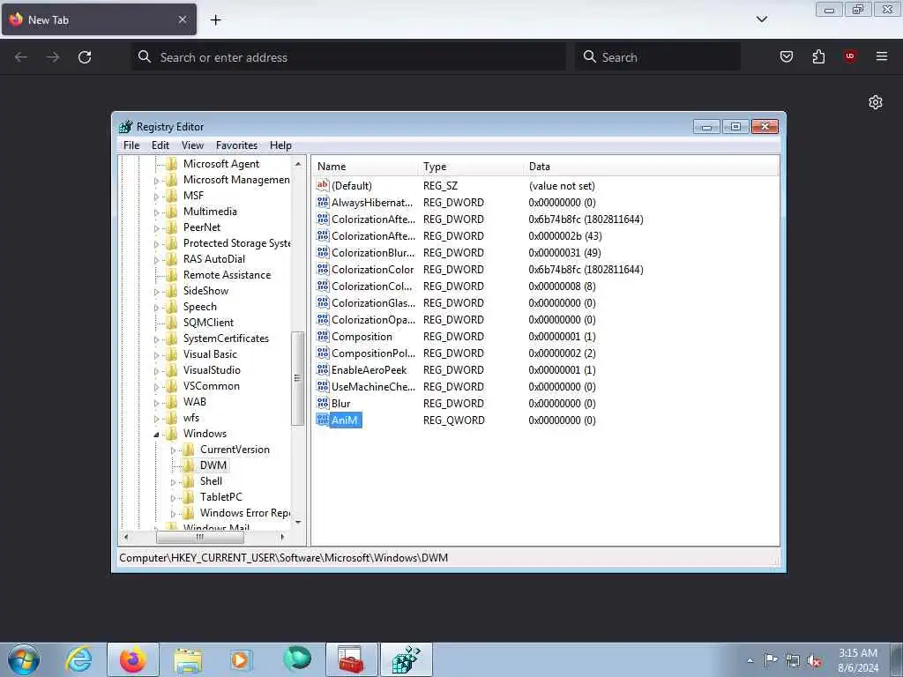Click the Speech folder icon

pos(171,306)
